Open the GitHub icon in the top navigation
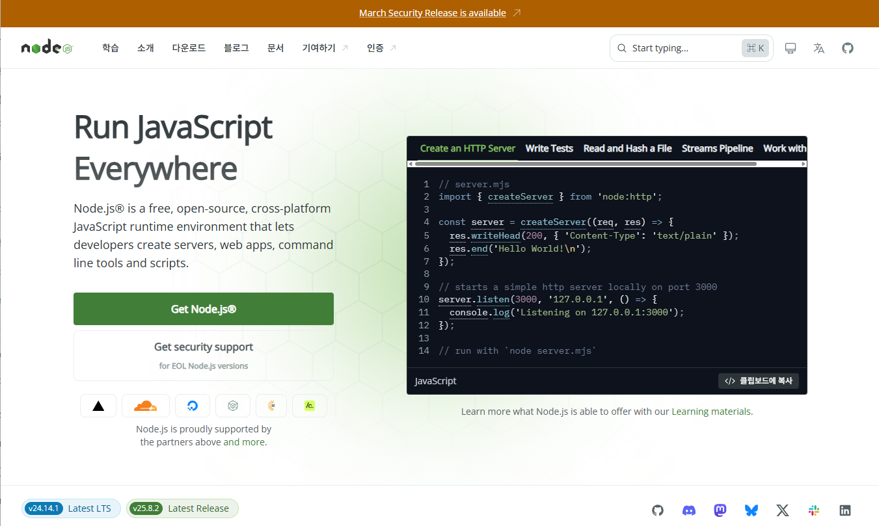 pos(847,47)
